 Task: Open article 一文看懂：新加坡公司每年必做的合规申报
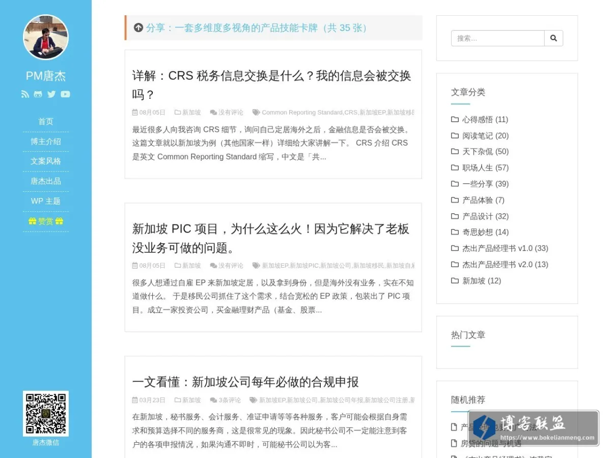click(x=245, y=382)
